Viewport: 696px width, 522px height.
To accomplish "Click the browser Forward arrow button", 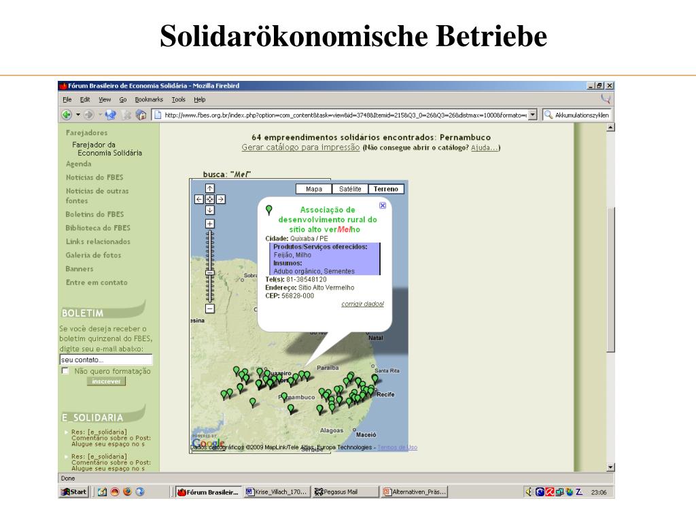I will pos(89,115).
